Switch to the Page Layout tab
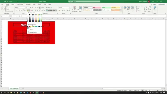Image resolution: width=167 pixels, height=94 pixels. point(20,4)
